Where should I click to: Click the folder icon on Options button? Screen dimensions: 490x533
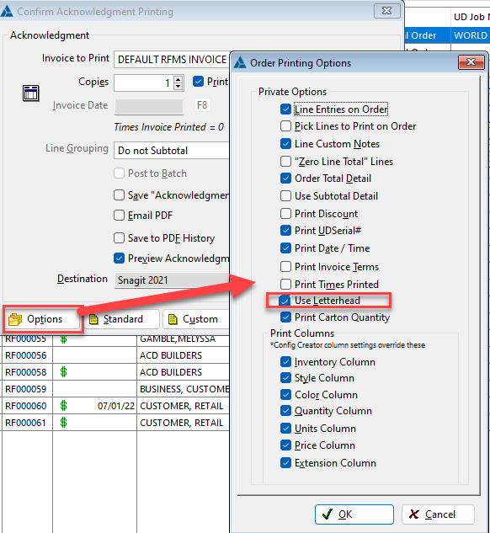coord(15,319)
